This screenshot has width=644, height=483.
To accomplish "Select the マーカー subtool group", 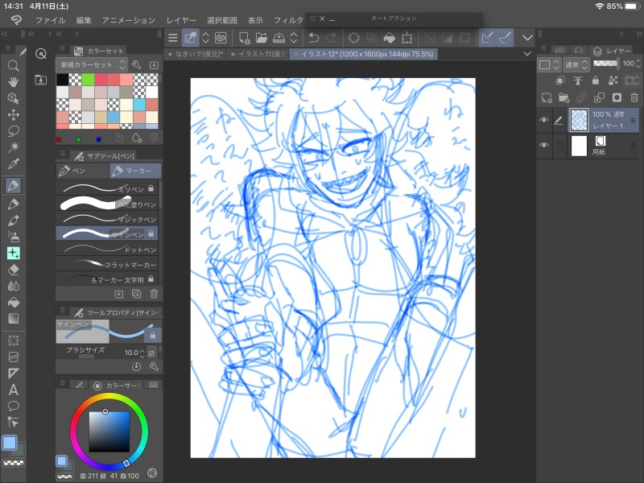I will pos(135,171).
